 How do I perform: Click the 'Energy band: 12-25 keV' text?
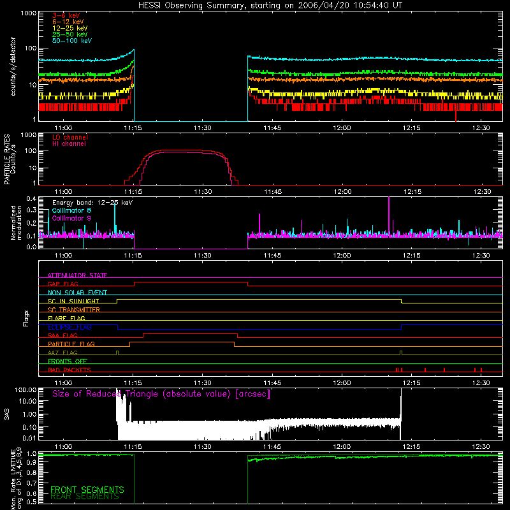92,203
